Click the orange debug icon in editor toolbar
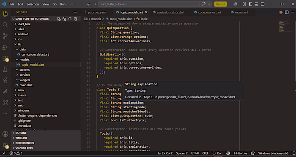This screenshot has height=157, width=296. point(281,12)
